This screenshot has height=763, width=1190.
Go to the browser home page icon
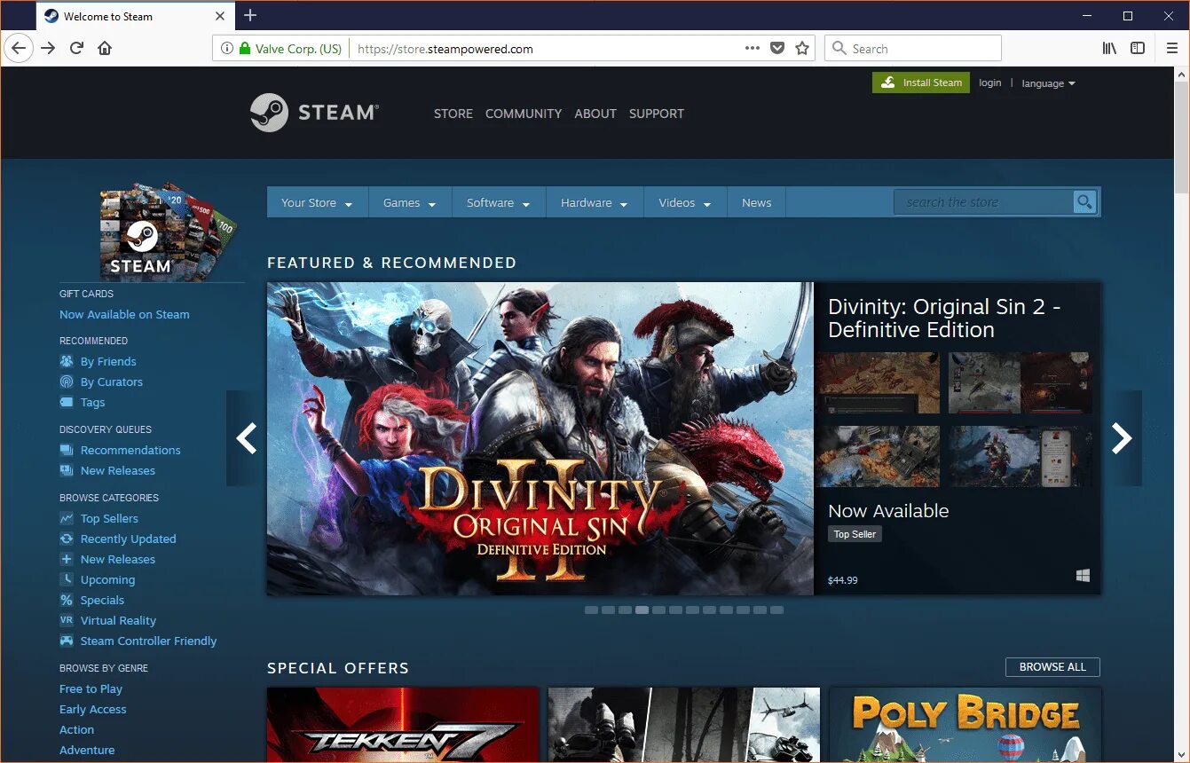click(105, 49)
